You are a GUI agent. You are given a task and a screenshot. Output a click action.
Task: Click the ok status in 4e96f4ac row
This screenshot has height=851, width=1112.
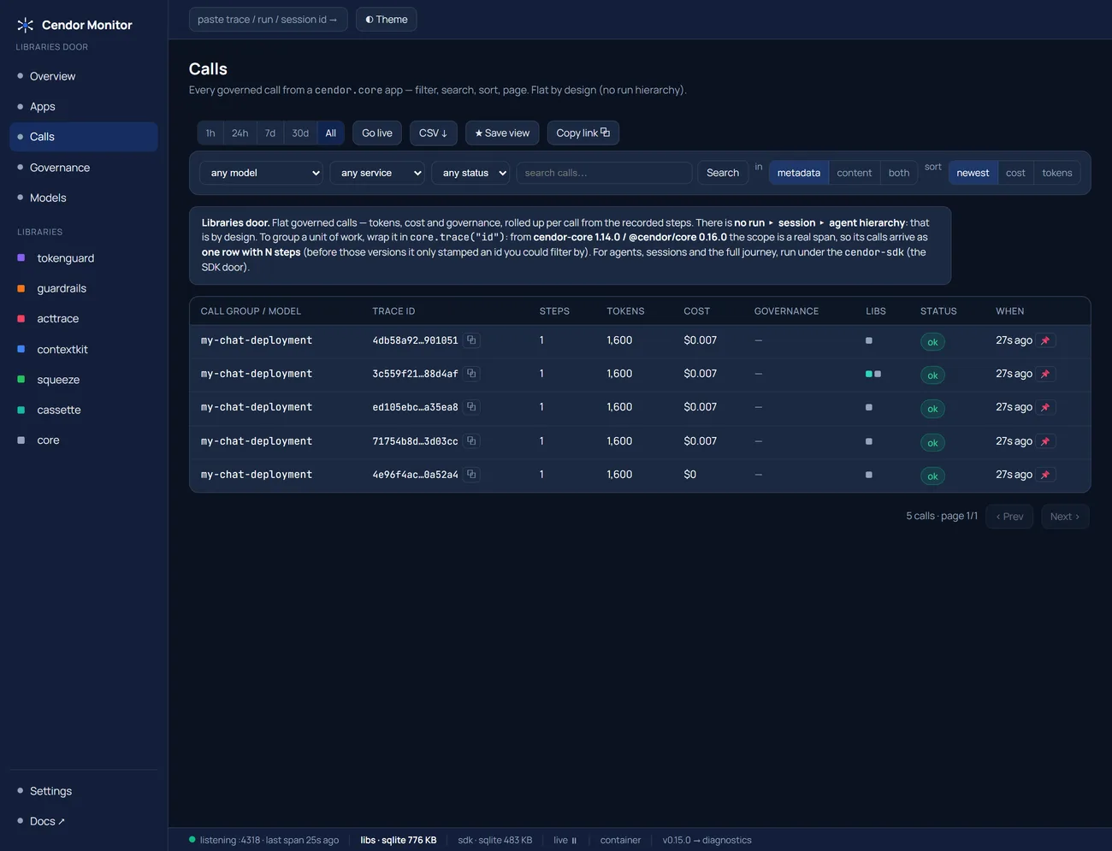932,476
